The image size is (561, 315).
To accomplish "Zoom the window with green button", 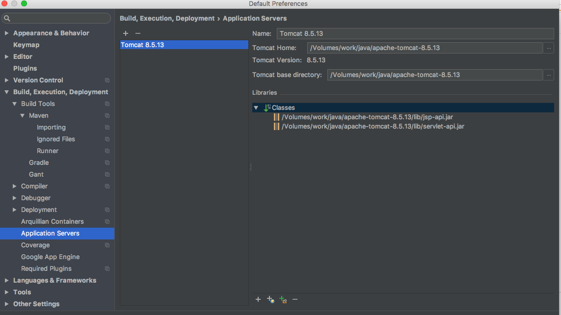I will coord(24,3).
